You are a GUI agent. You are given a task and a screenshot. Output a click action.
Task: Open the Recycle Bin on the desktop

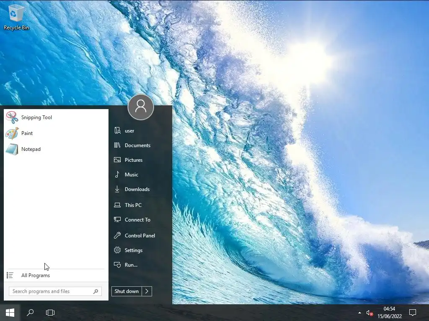(16, 16)
